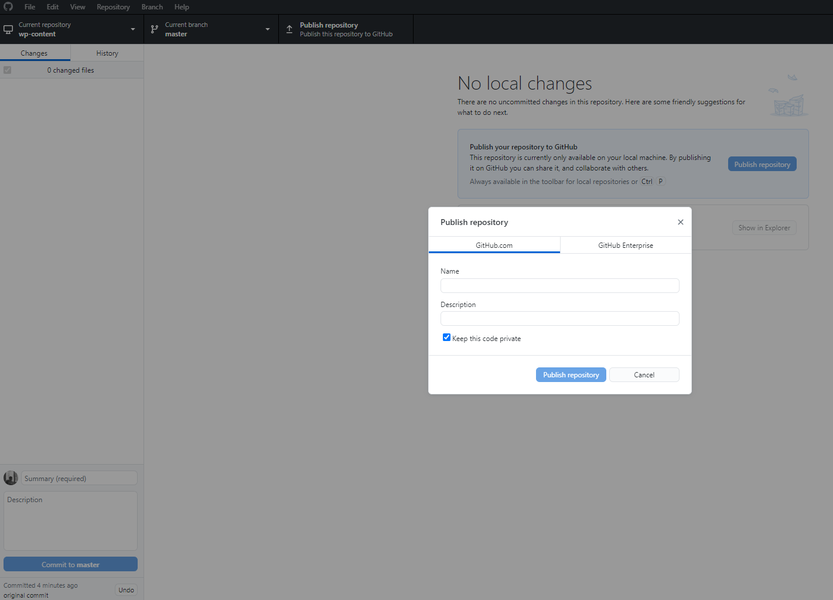Focus the commit Description text area

tap(70, 520)
